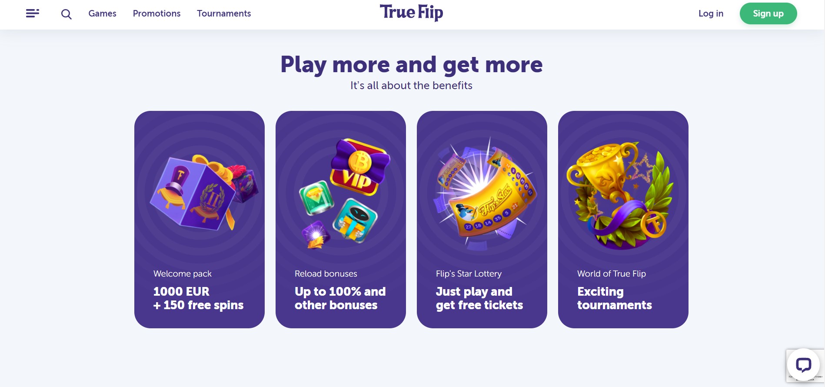Click the World of True Flip label

(612, 274)
